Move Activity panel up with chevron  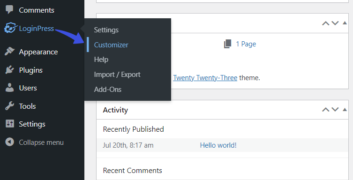click(x=325, y=110)
